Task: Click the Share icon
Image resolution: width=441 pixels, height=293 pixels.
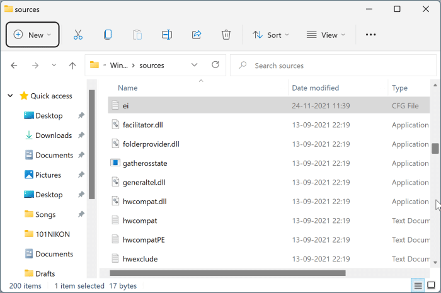Action: pos(197,35)
